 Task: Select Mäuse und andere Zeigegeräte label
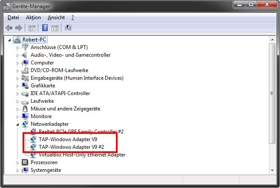(x=65, y=109)
